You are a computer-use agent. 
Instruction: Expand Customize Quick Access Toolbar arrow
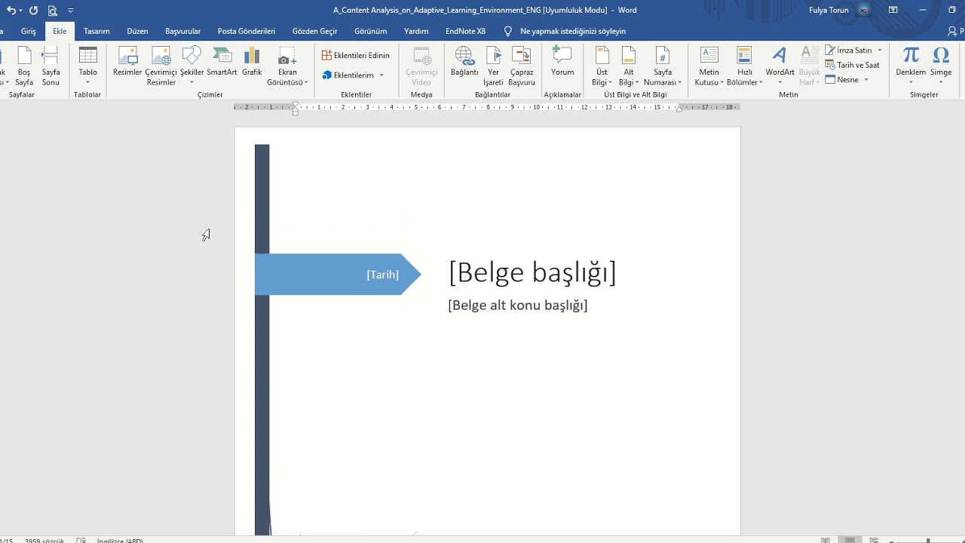tap(71, 11)
